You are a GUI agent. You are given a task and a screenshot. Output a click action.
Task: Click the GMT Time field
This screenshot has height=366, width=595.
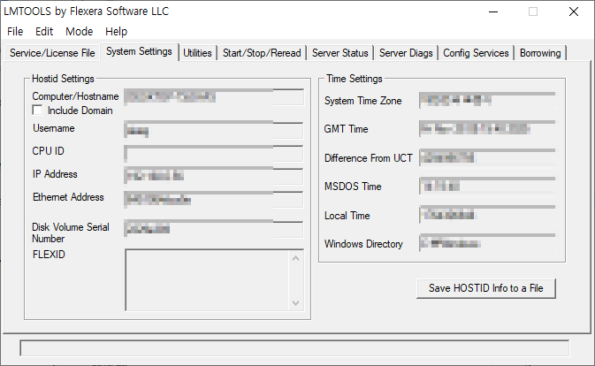(487, 129)
